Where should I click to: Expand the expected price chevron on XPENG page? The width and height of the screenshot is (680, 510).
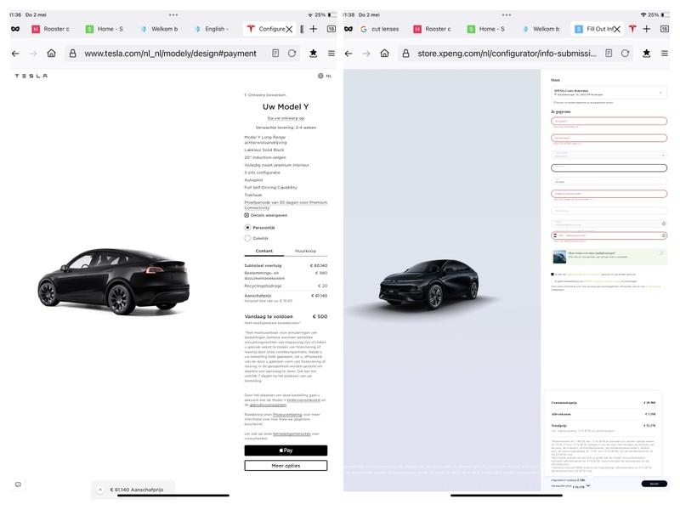coord(588,485)
